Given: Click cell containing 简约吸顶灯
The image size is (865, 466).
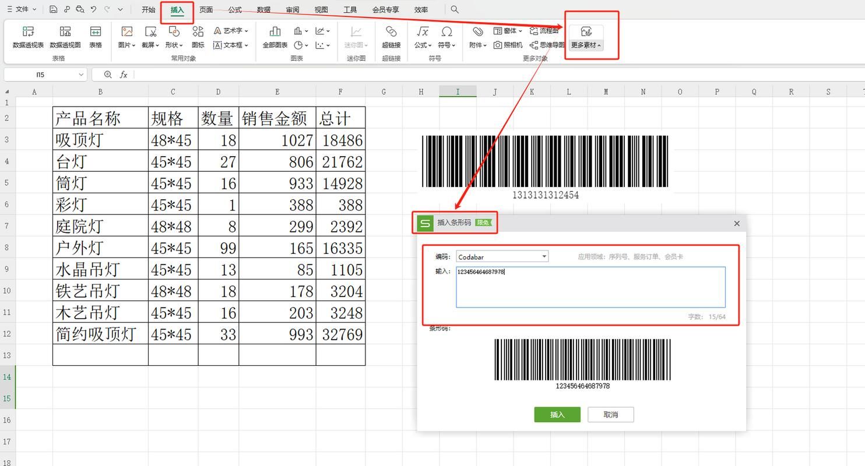Looking at the screenshot, I should pyautogui.click(x=100, y=334).
